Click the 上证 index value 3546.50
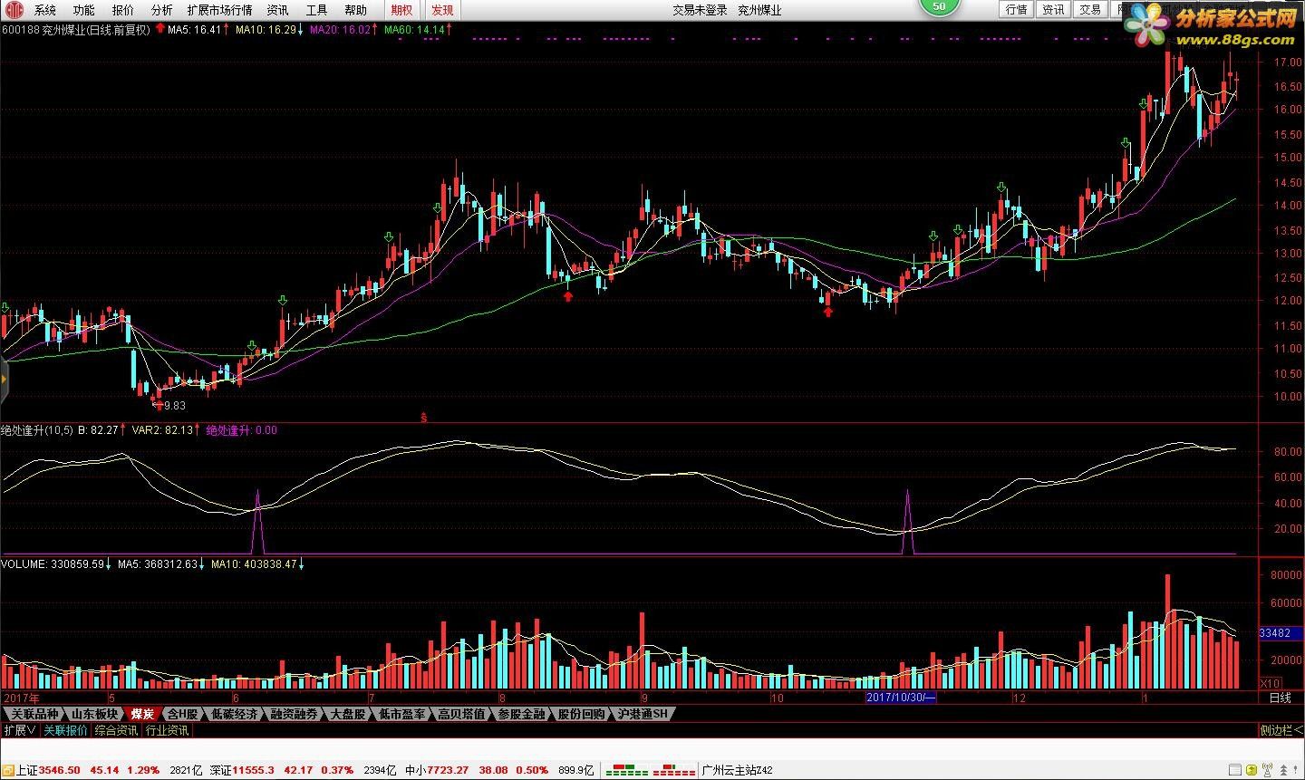 coord(60,770)
